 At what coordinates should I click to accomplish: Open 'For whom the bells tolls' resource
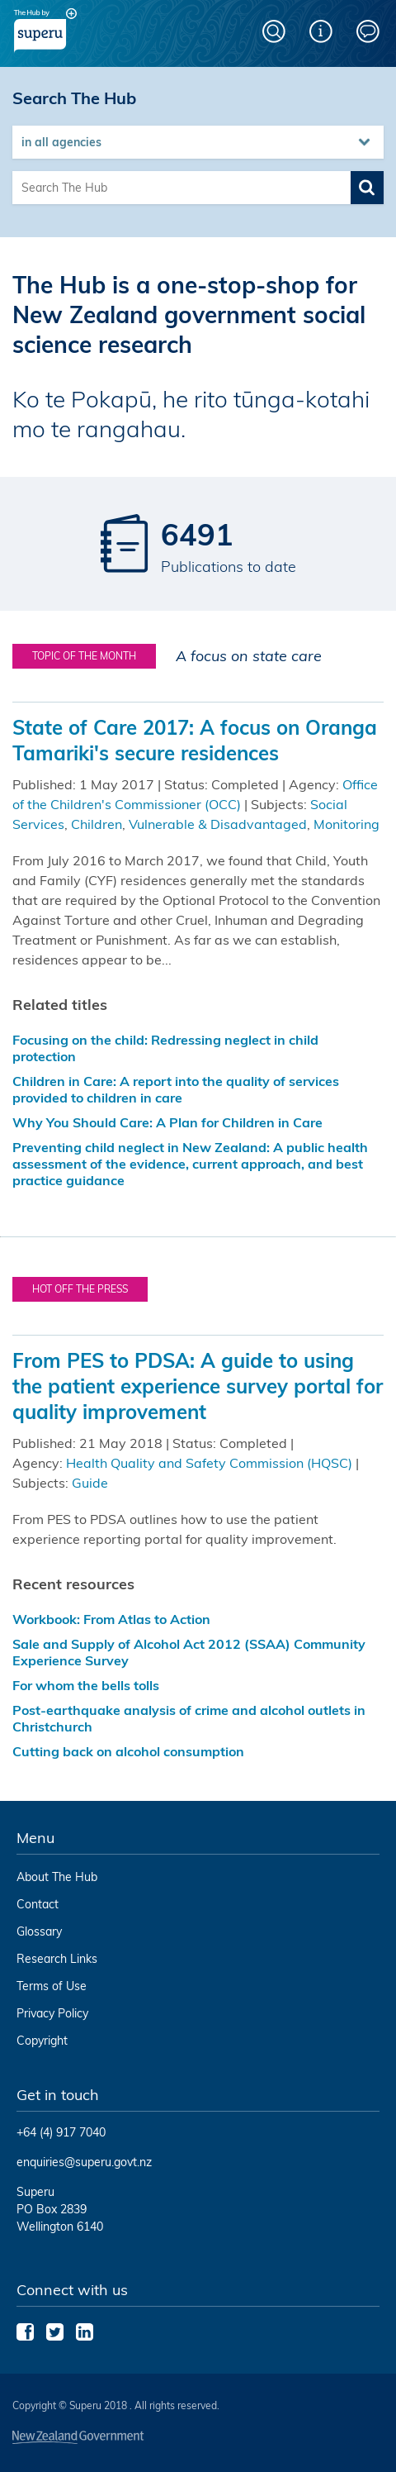(x=85, y=1685)
